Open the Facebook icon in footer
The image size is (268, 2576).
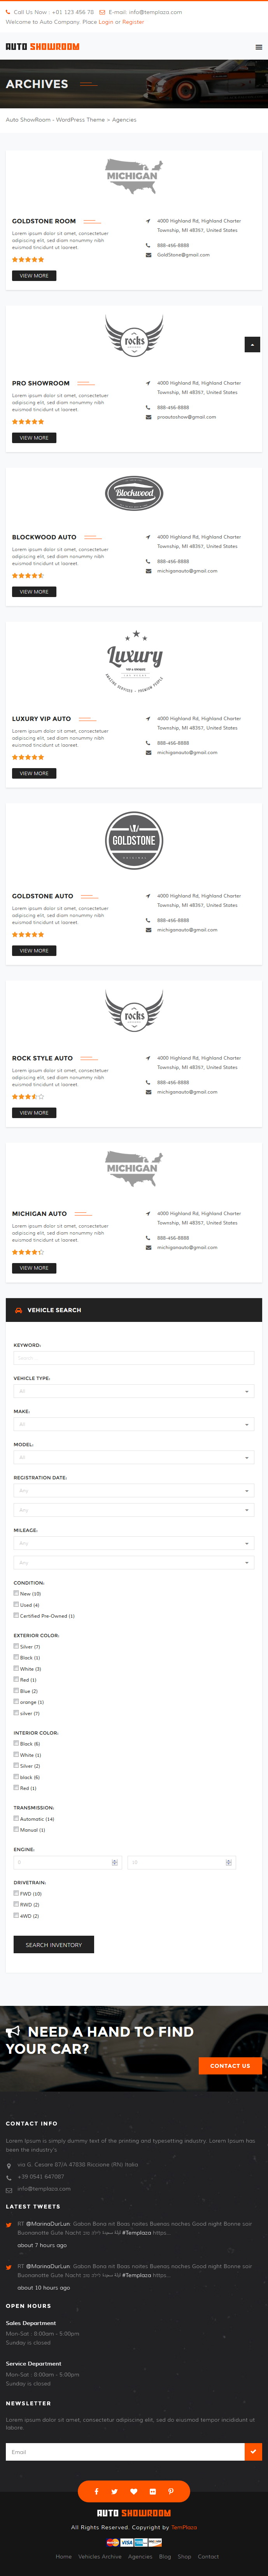pyautogui.click(x=96, y=2491)
